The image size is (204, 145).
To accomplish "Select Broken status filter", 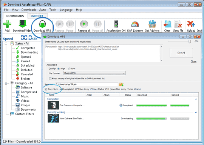I will 25,79.
